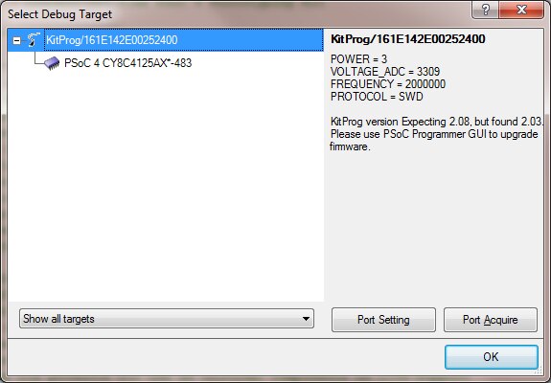Confirm with the OK button
Viewport: 551px width, 383px height.
(491, 357)
